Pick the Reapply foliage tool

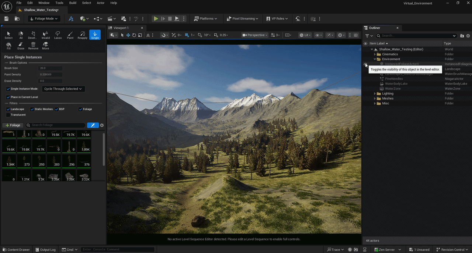(x=83, y=35)
